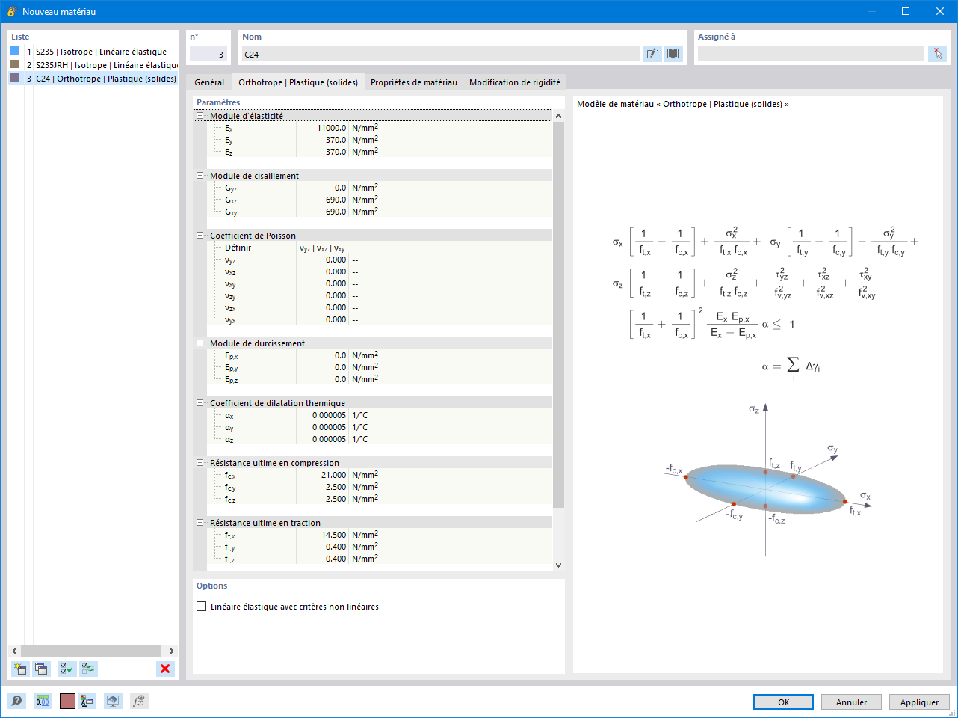Click the color assignment display icon
Screen dimensions: 958x718
[x=87, y=701]
